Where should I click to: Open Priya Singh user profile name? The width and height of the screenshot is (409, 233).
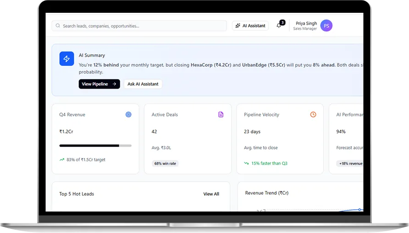tap(306, 24)
